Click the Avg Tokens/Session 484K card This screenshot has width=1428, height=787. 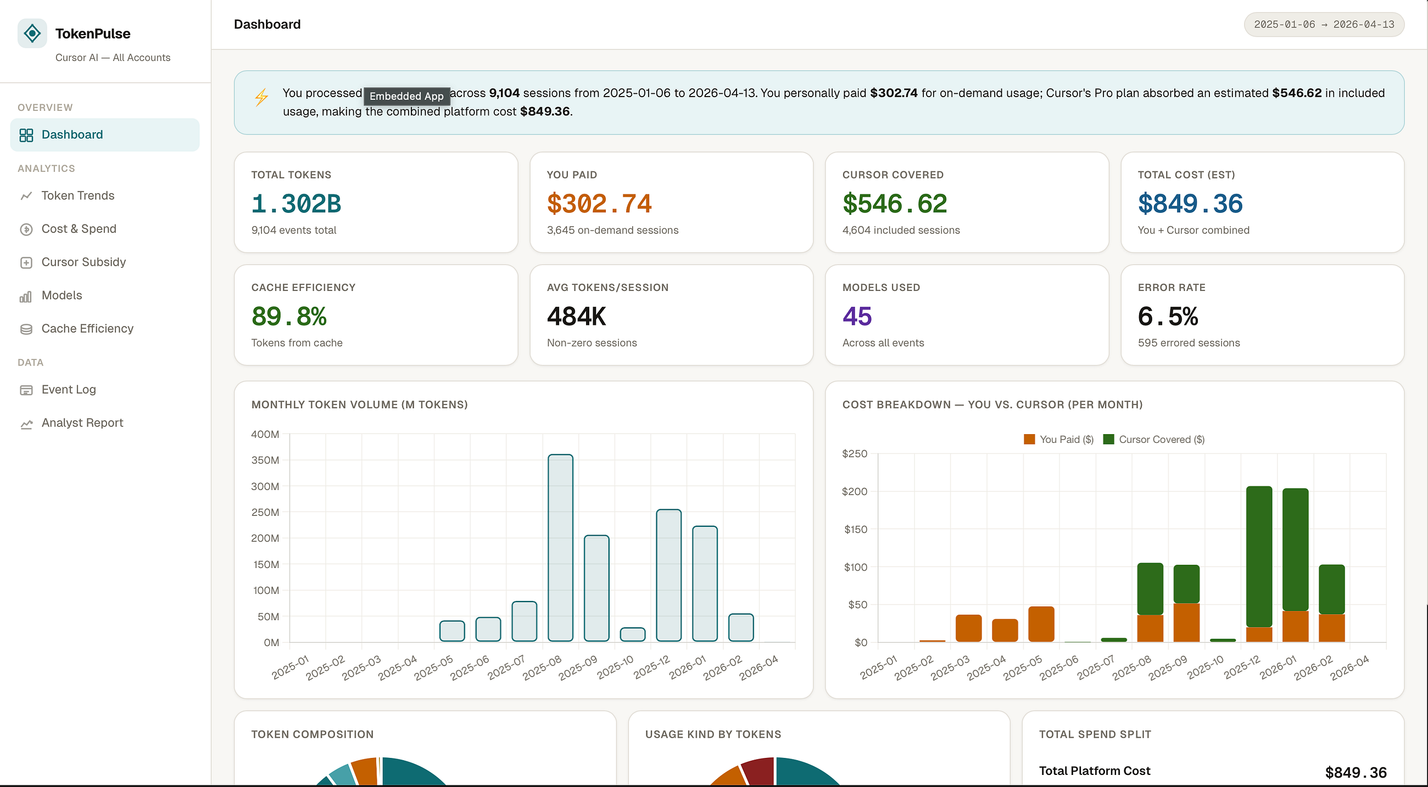tap(671, 315)
